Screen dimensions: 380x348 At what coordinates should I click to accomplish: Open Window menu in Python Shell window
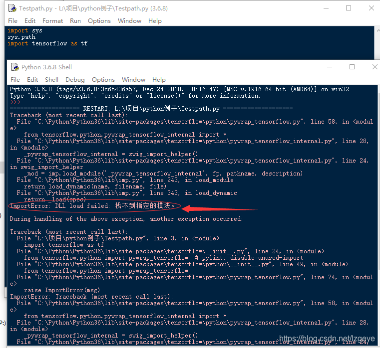click(x=133, y=80)
